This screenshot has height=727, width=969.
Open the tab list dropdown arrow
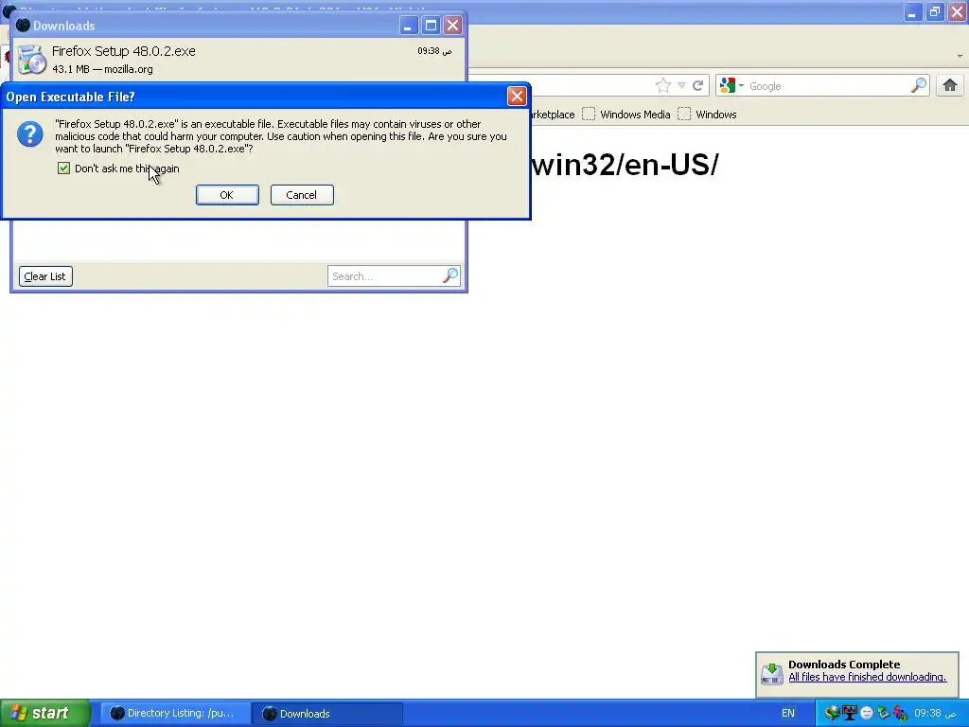click(x=960, y=56)
